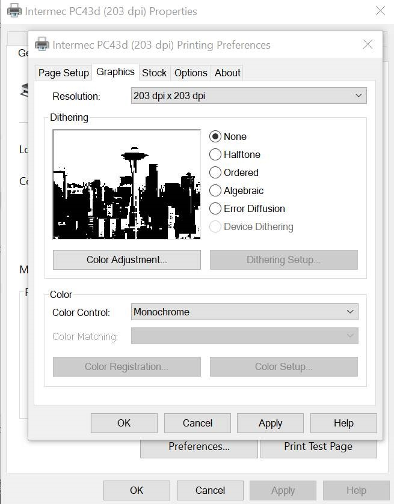Switch to the Page Setup tab

(x=63, y=73)
